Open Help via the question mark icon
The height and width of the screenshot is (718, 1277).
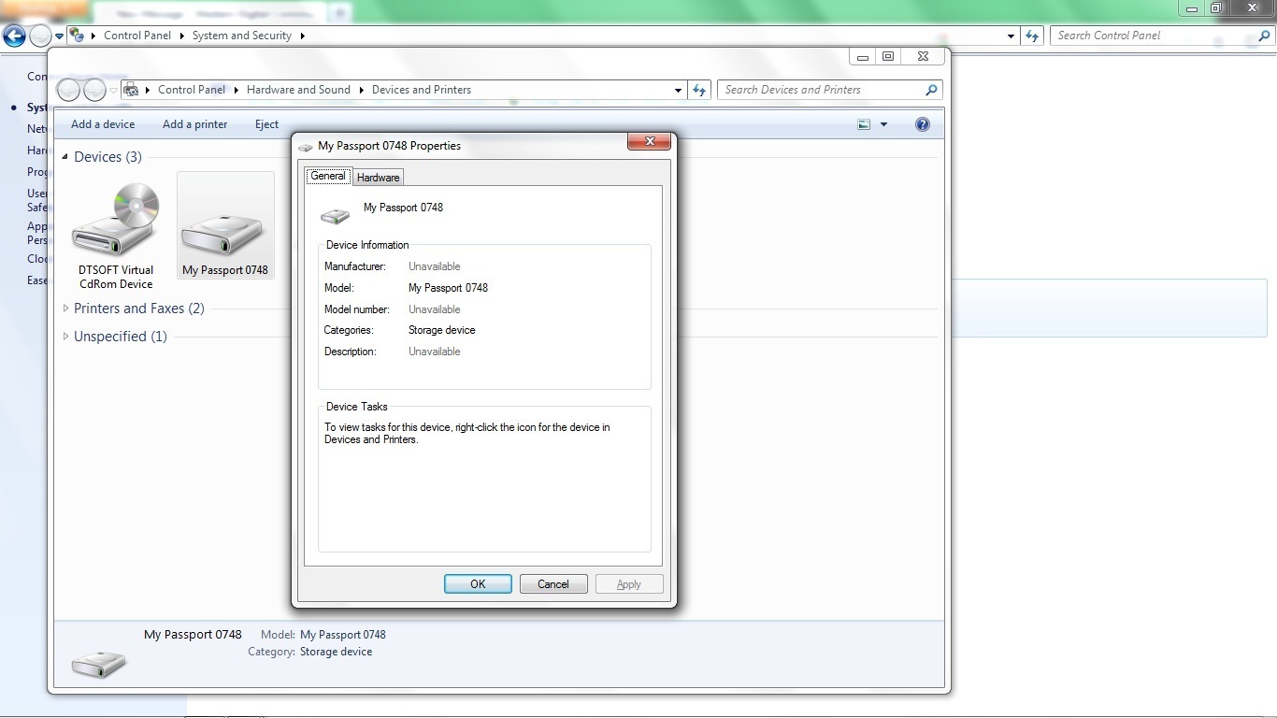coord(923,124)
